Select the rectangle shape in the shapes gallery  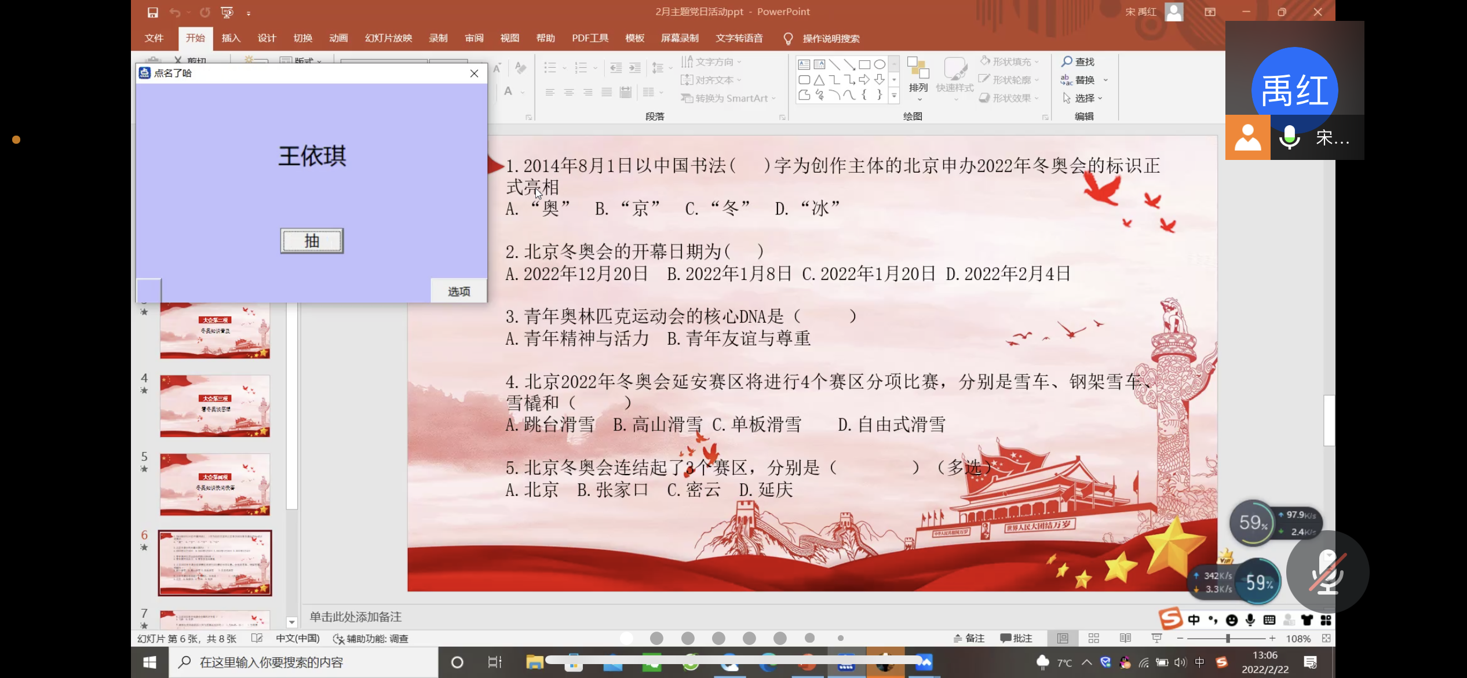pos(864,64)
